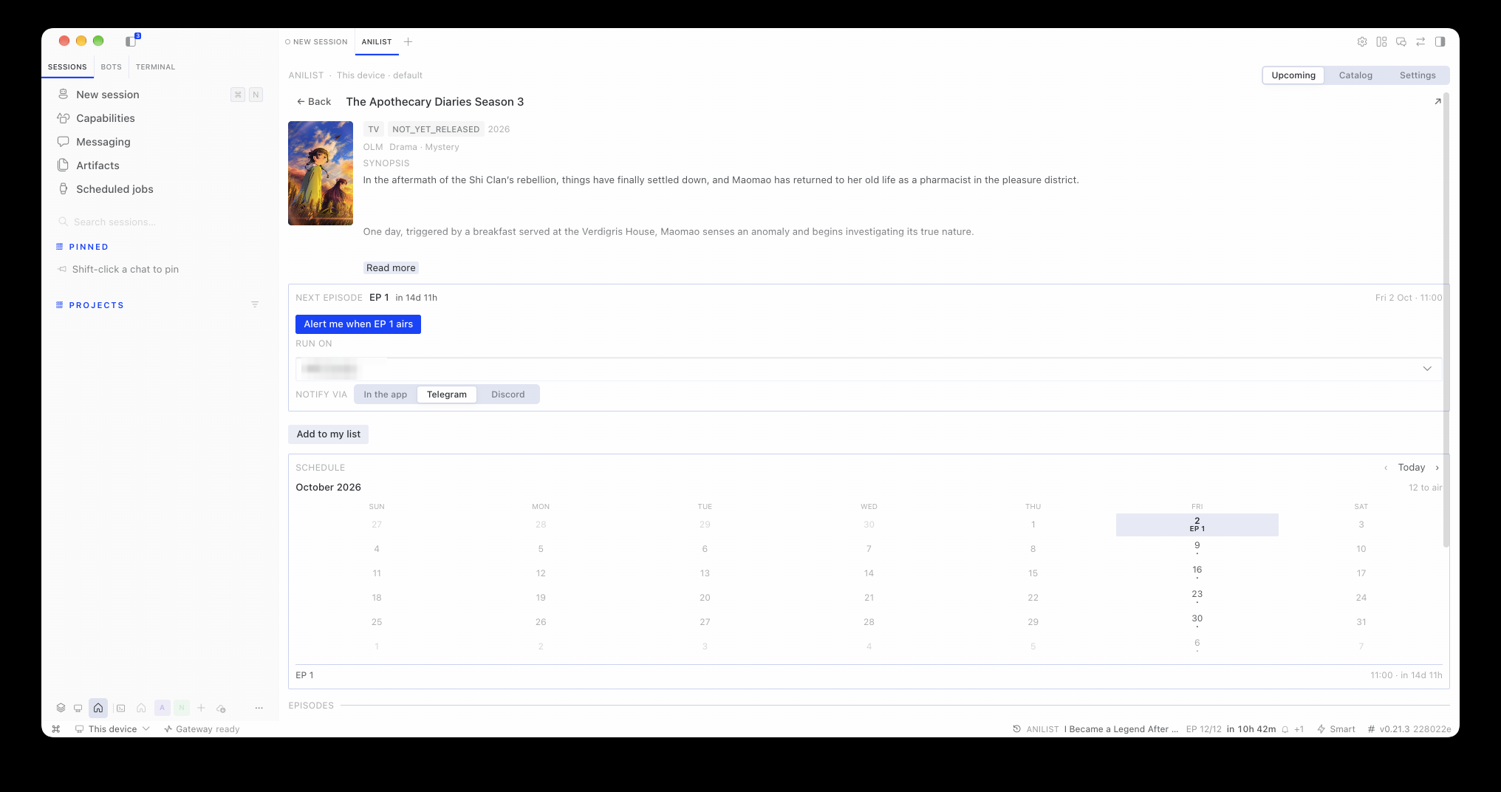
Task: Open Messaging in sidebar
Action: coord(160,142)
